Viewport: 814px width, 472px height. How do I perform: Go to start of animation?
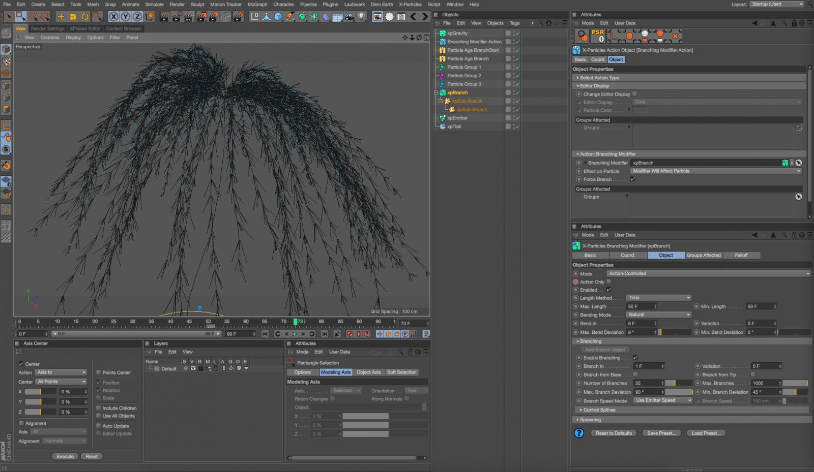pyautogui.click(x=265, y=334)
